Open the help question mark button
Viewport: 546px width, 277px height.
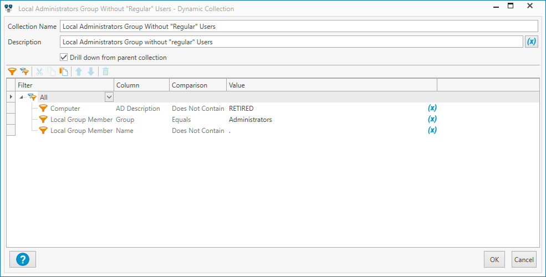(x=23, y=259)
